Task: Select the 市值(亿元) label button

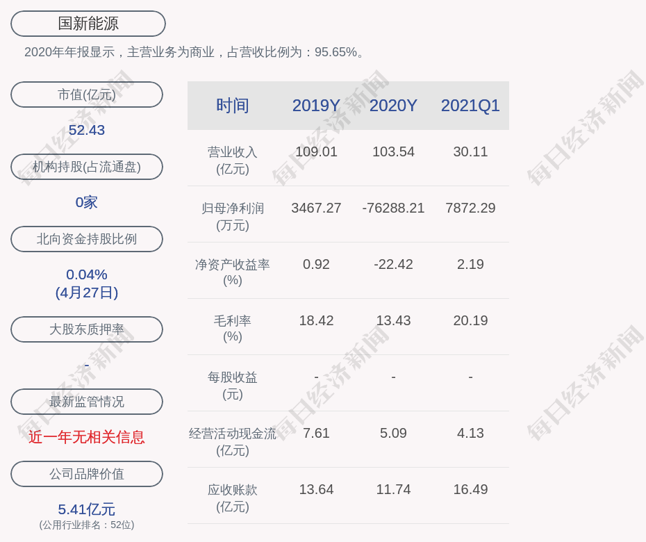Action: [87, 95]
